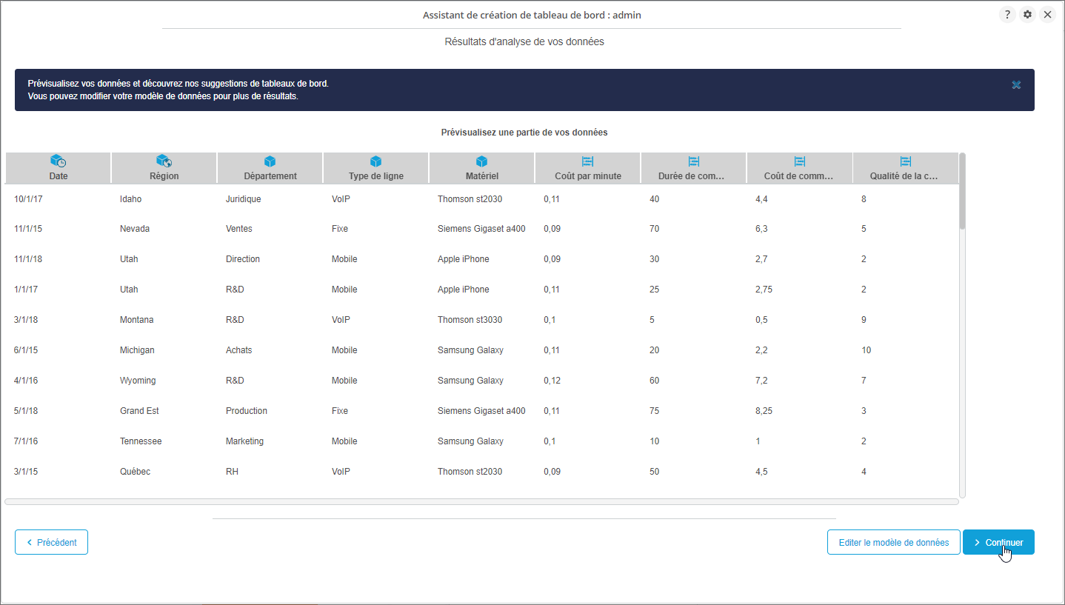Dismiss the blue information banner
Viewport: 1065px width, 605px height.
coord(1016,85)
